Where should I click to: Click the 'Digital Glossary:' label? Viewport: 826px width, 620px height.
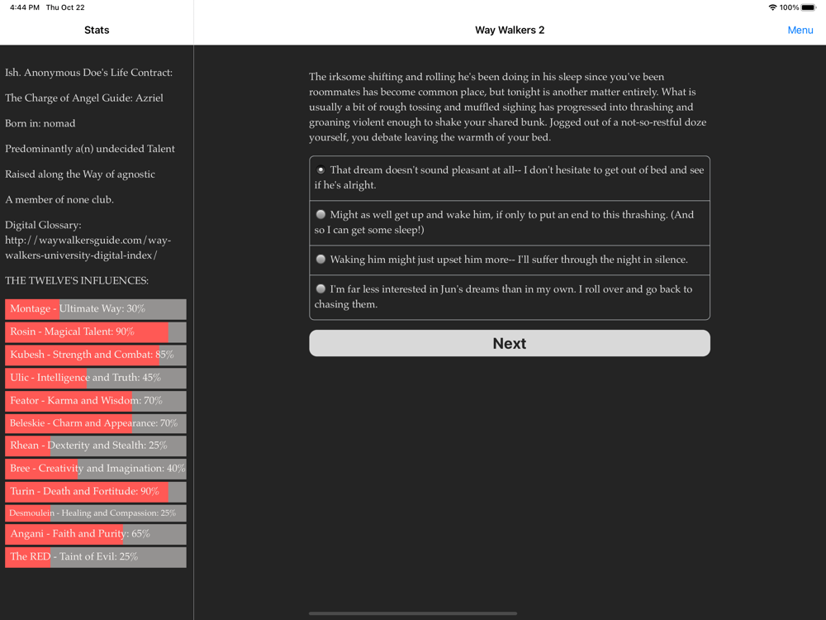pos(43,225)
